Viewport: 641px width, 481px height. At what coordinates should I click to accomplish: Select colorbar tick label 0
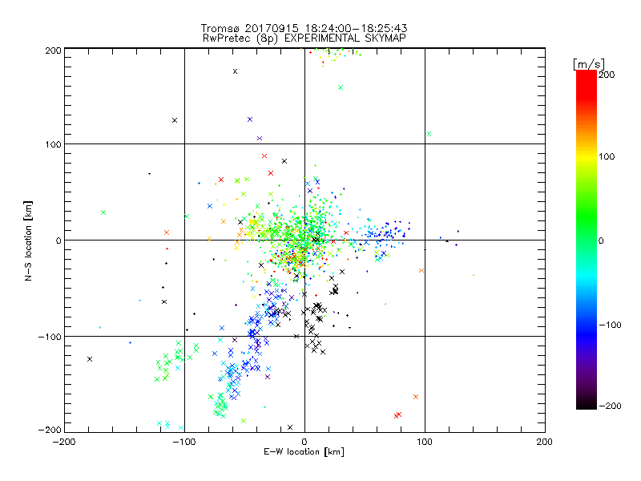(x=601, y=241)
